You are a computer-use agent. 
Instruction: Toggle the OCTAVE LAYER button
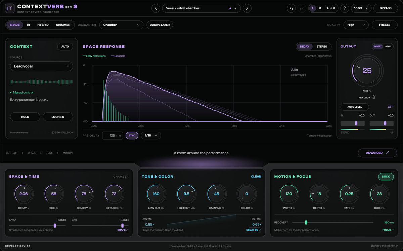tap(160, 25)
